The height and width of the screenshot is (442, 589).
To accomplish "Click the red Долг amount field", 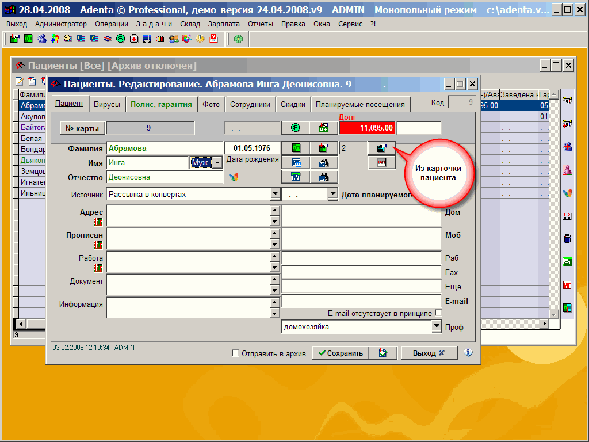I will pos(368,128).
